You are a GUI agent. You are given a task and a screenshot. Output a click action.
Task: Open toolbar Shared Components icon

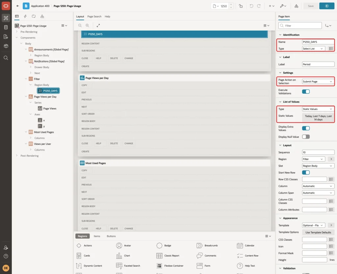click(x=297, y=6)
